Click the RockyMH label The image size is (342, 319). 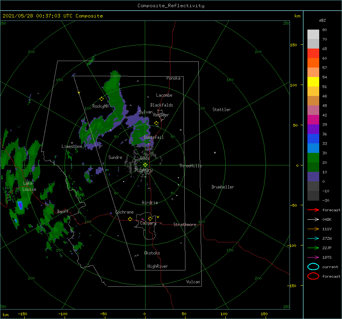100,106
